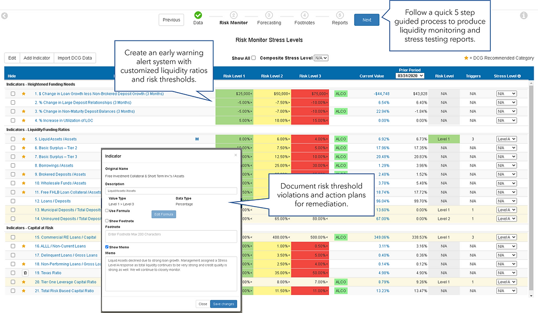Click green Risk Level 1 cell $25,000
This screenshot has width=538, height=313.
pyautogui.click(x=234, y=94)
